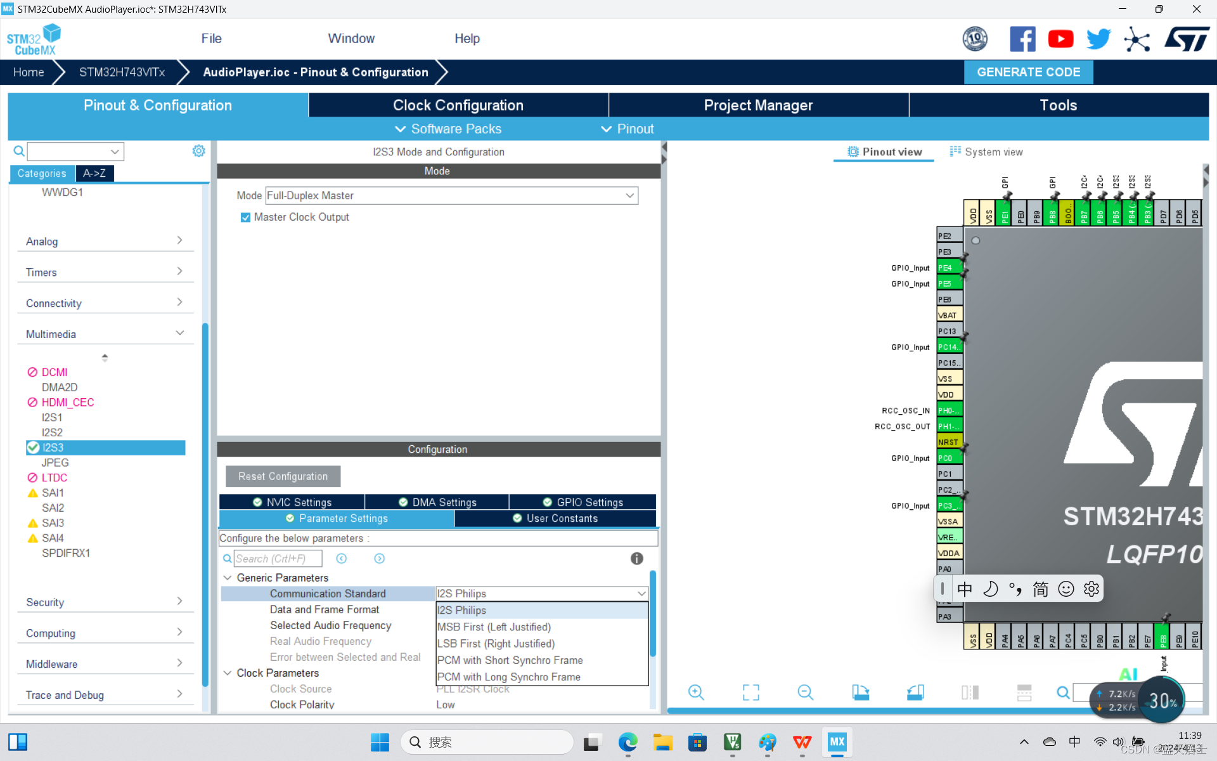The image size is (1217, 761).
Task: Click the parameter info icon
Action: 636,558
